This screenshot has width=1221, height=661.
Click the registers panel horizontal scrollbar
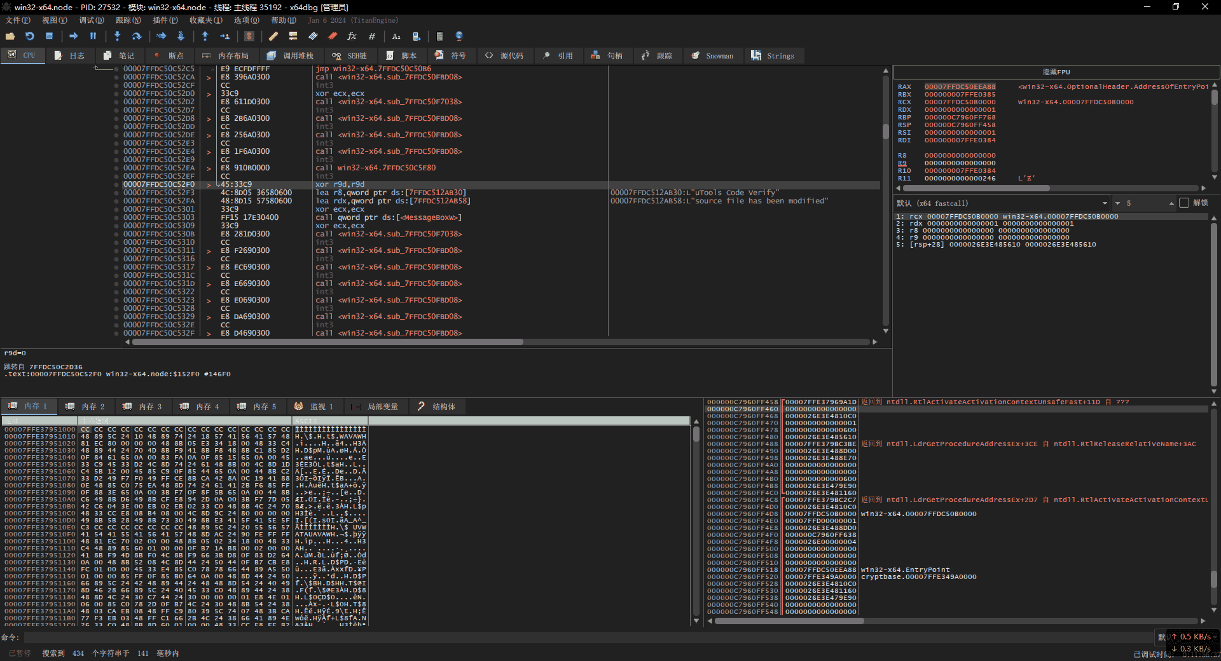click(1052, 188)
